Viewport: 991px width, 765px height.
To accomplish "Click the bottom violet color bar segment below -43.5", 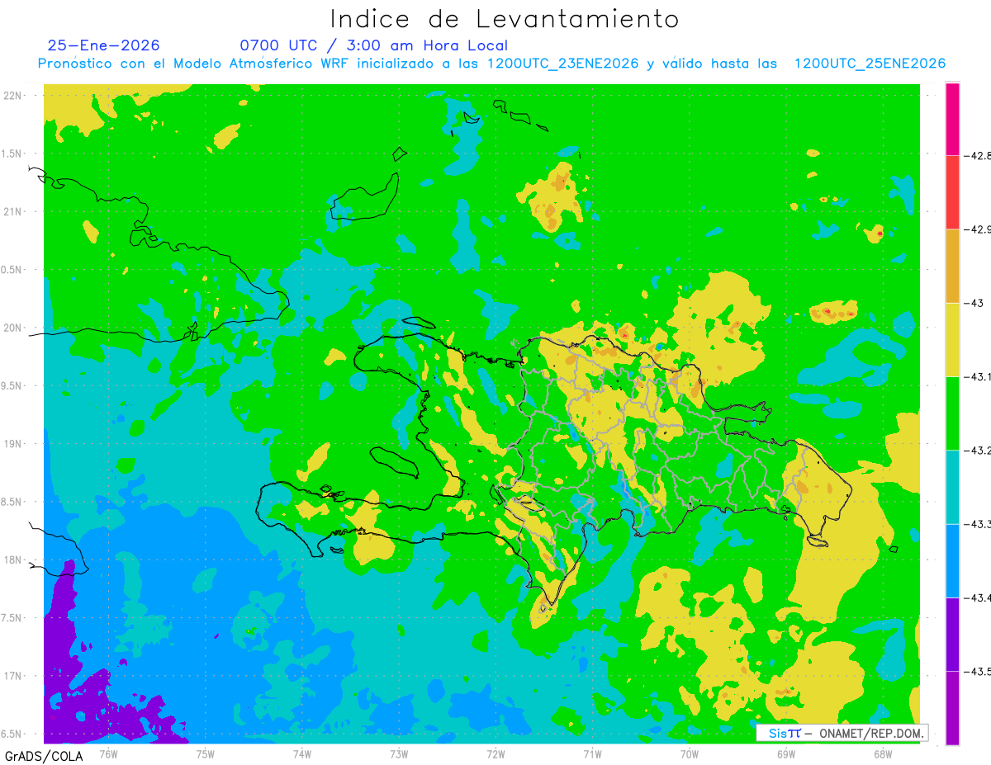I will pyautogui.click(x=952, y=708).
